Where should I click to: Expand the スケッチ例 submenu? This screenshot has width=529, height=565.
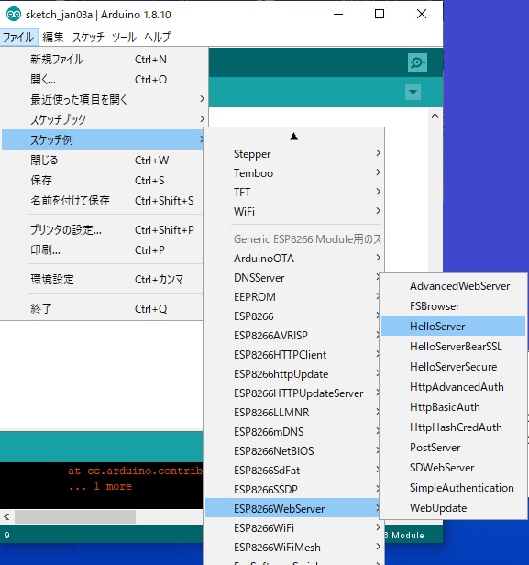(104, 139)
